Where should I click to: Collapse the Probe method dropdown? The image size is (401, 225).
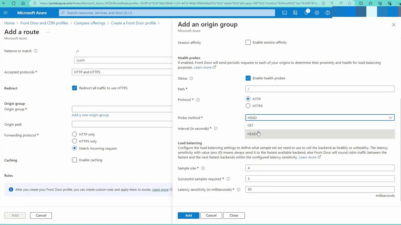390,118
